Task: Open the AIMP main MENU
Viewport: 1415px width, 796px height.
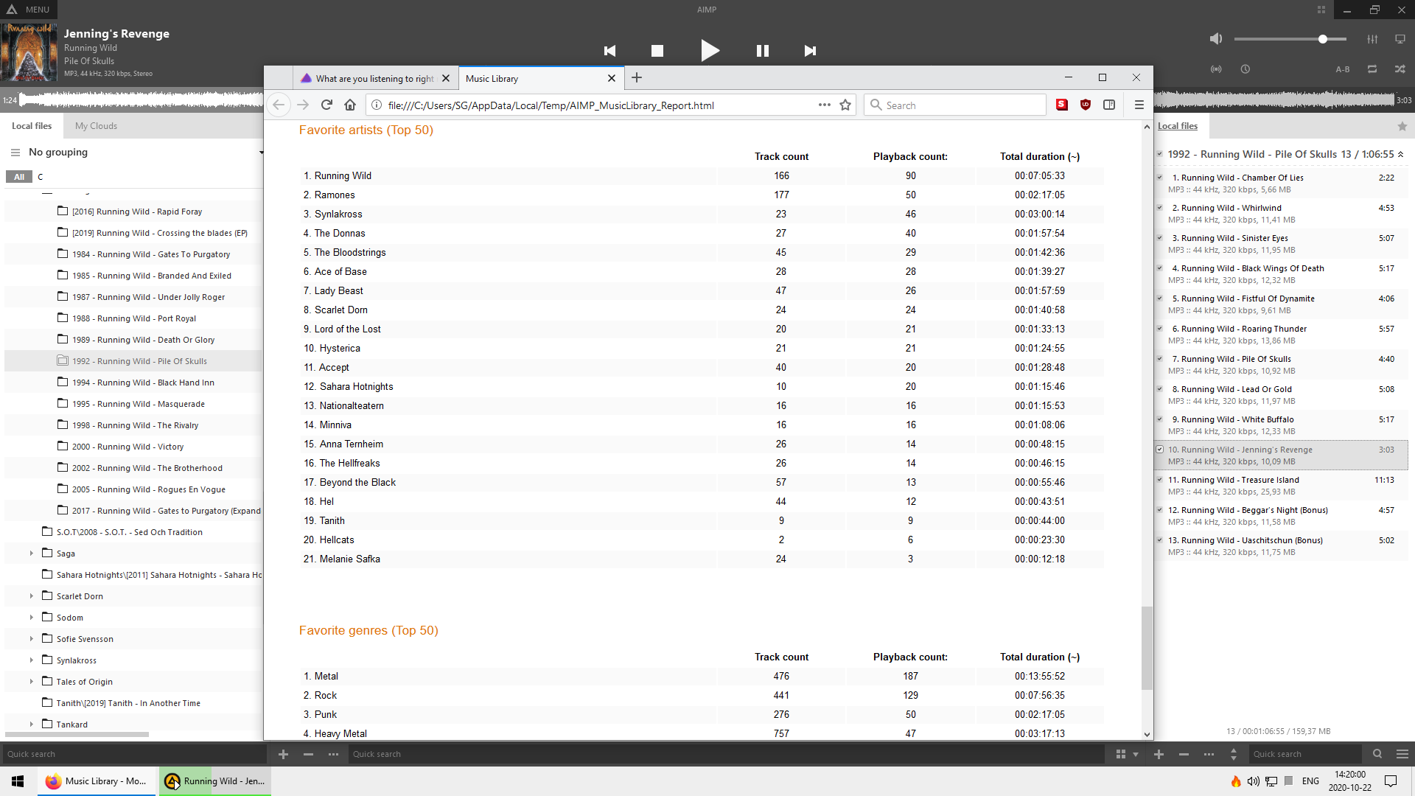Action: (29, 10)
